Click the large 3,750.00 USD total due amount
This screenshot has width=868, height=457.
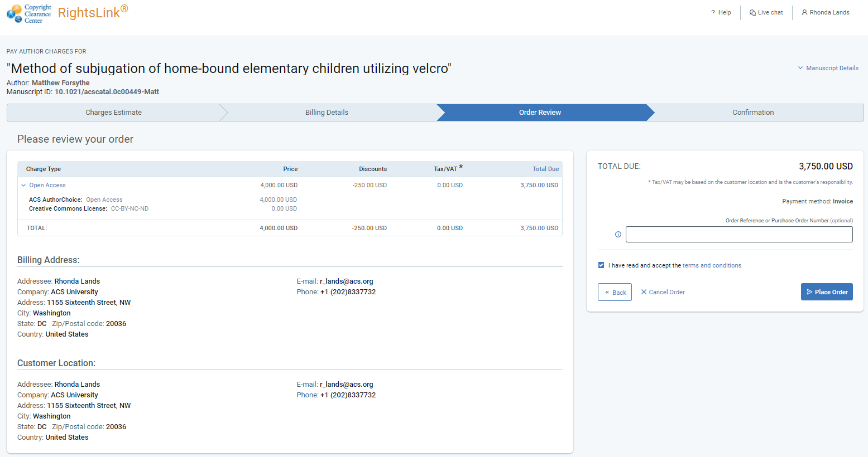point(826,166)
